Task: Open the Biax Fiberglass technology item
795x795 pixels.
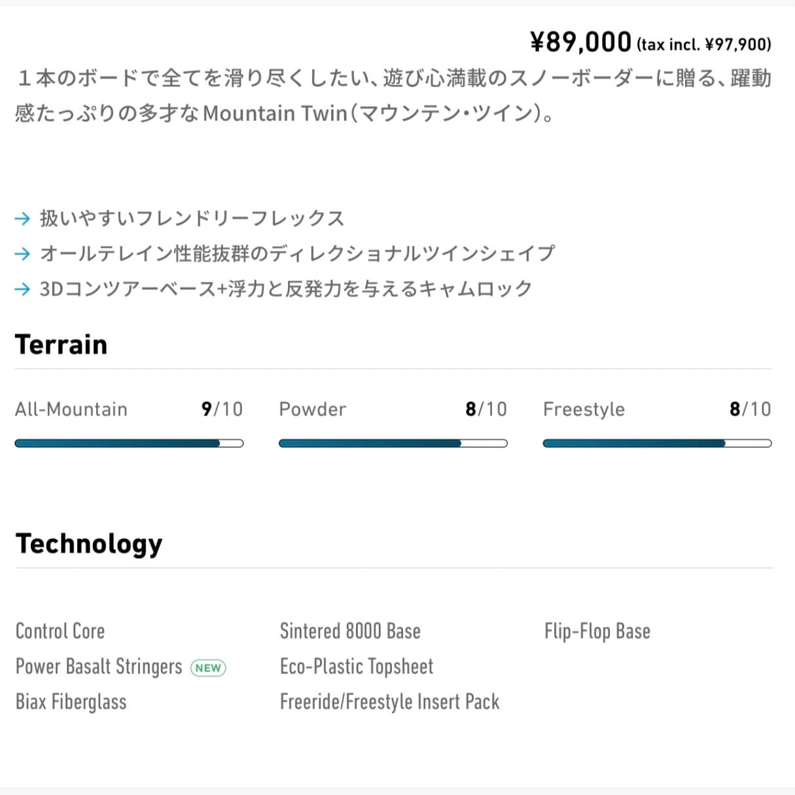Action: coord(71,702)
